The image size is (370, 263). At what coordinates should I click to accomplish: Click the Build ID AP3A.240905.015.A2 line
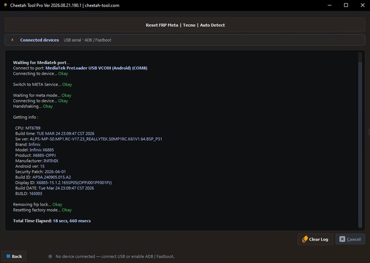tap(43, 177)
